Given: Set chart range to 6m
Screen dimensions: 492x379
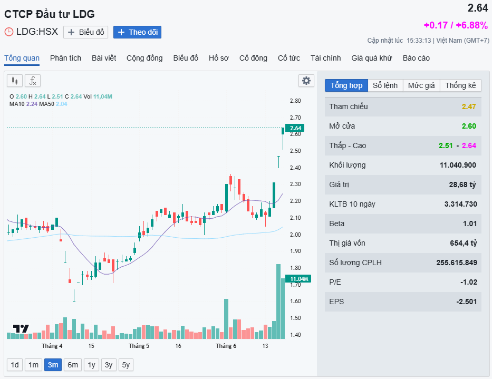Looking at the screenshot, I should 73,365.
